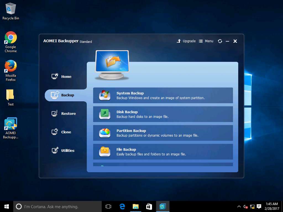Select the Backup tab in sidebar
The height and width of the screenshot is (212, 283).
66,95
